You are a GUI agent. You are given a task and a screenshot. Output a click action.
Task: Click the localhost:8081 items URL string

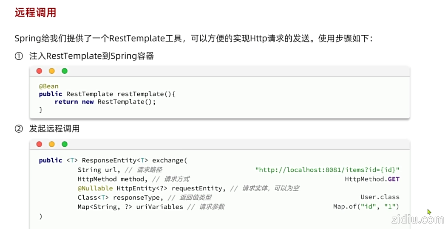click(x=327, y=170)
